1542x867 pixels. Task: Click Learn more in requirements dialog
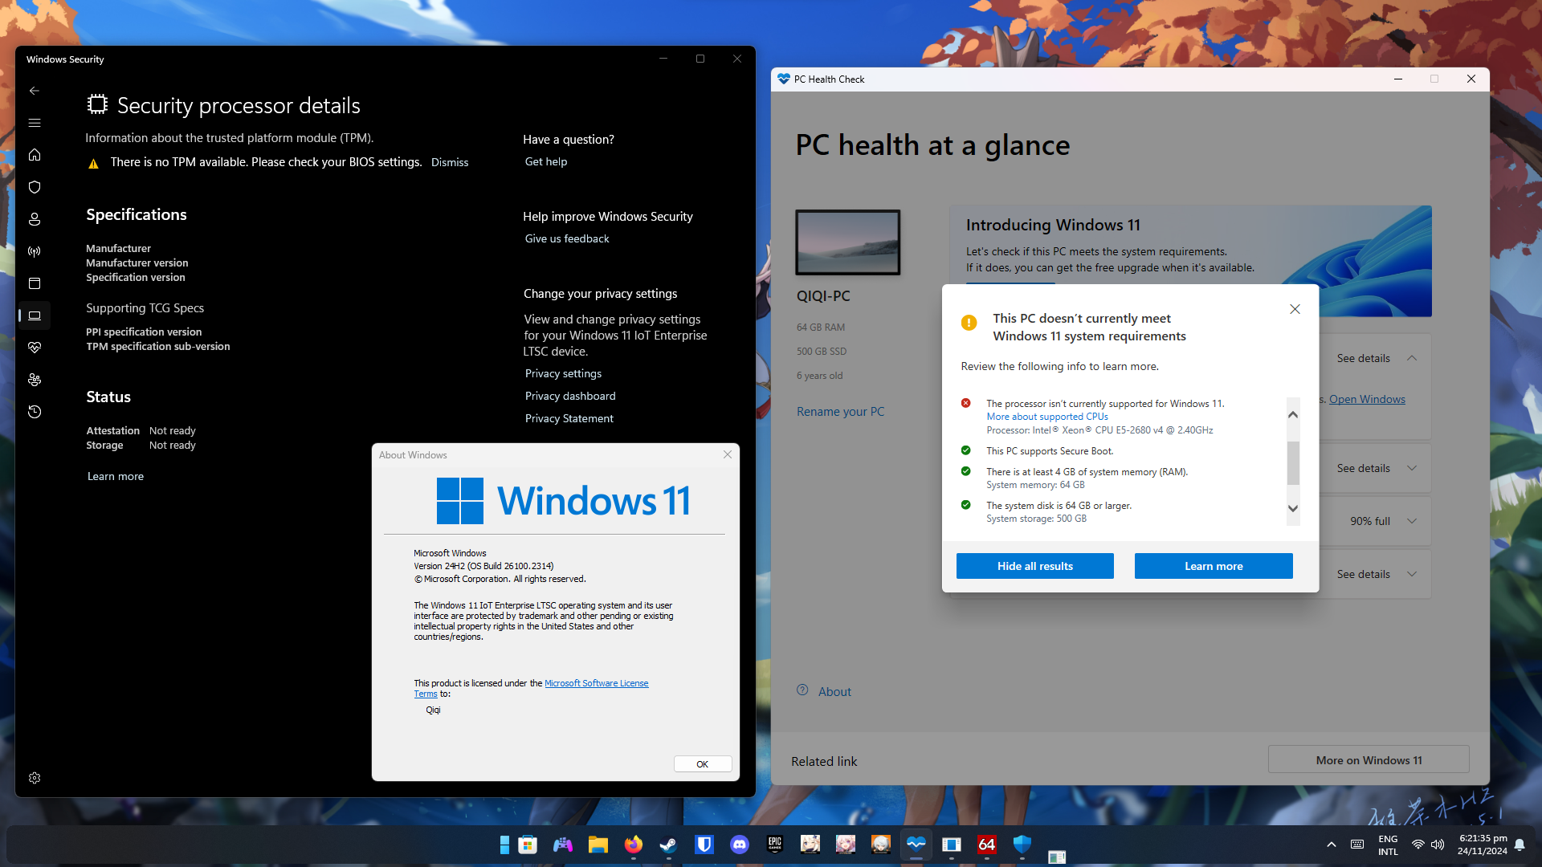tap(1214, 566)
